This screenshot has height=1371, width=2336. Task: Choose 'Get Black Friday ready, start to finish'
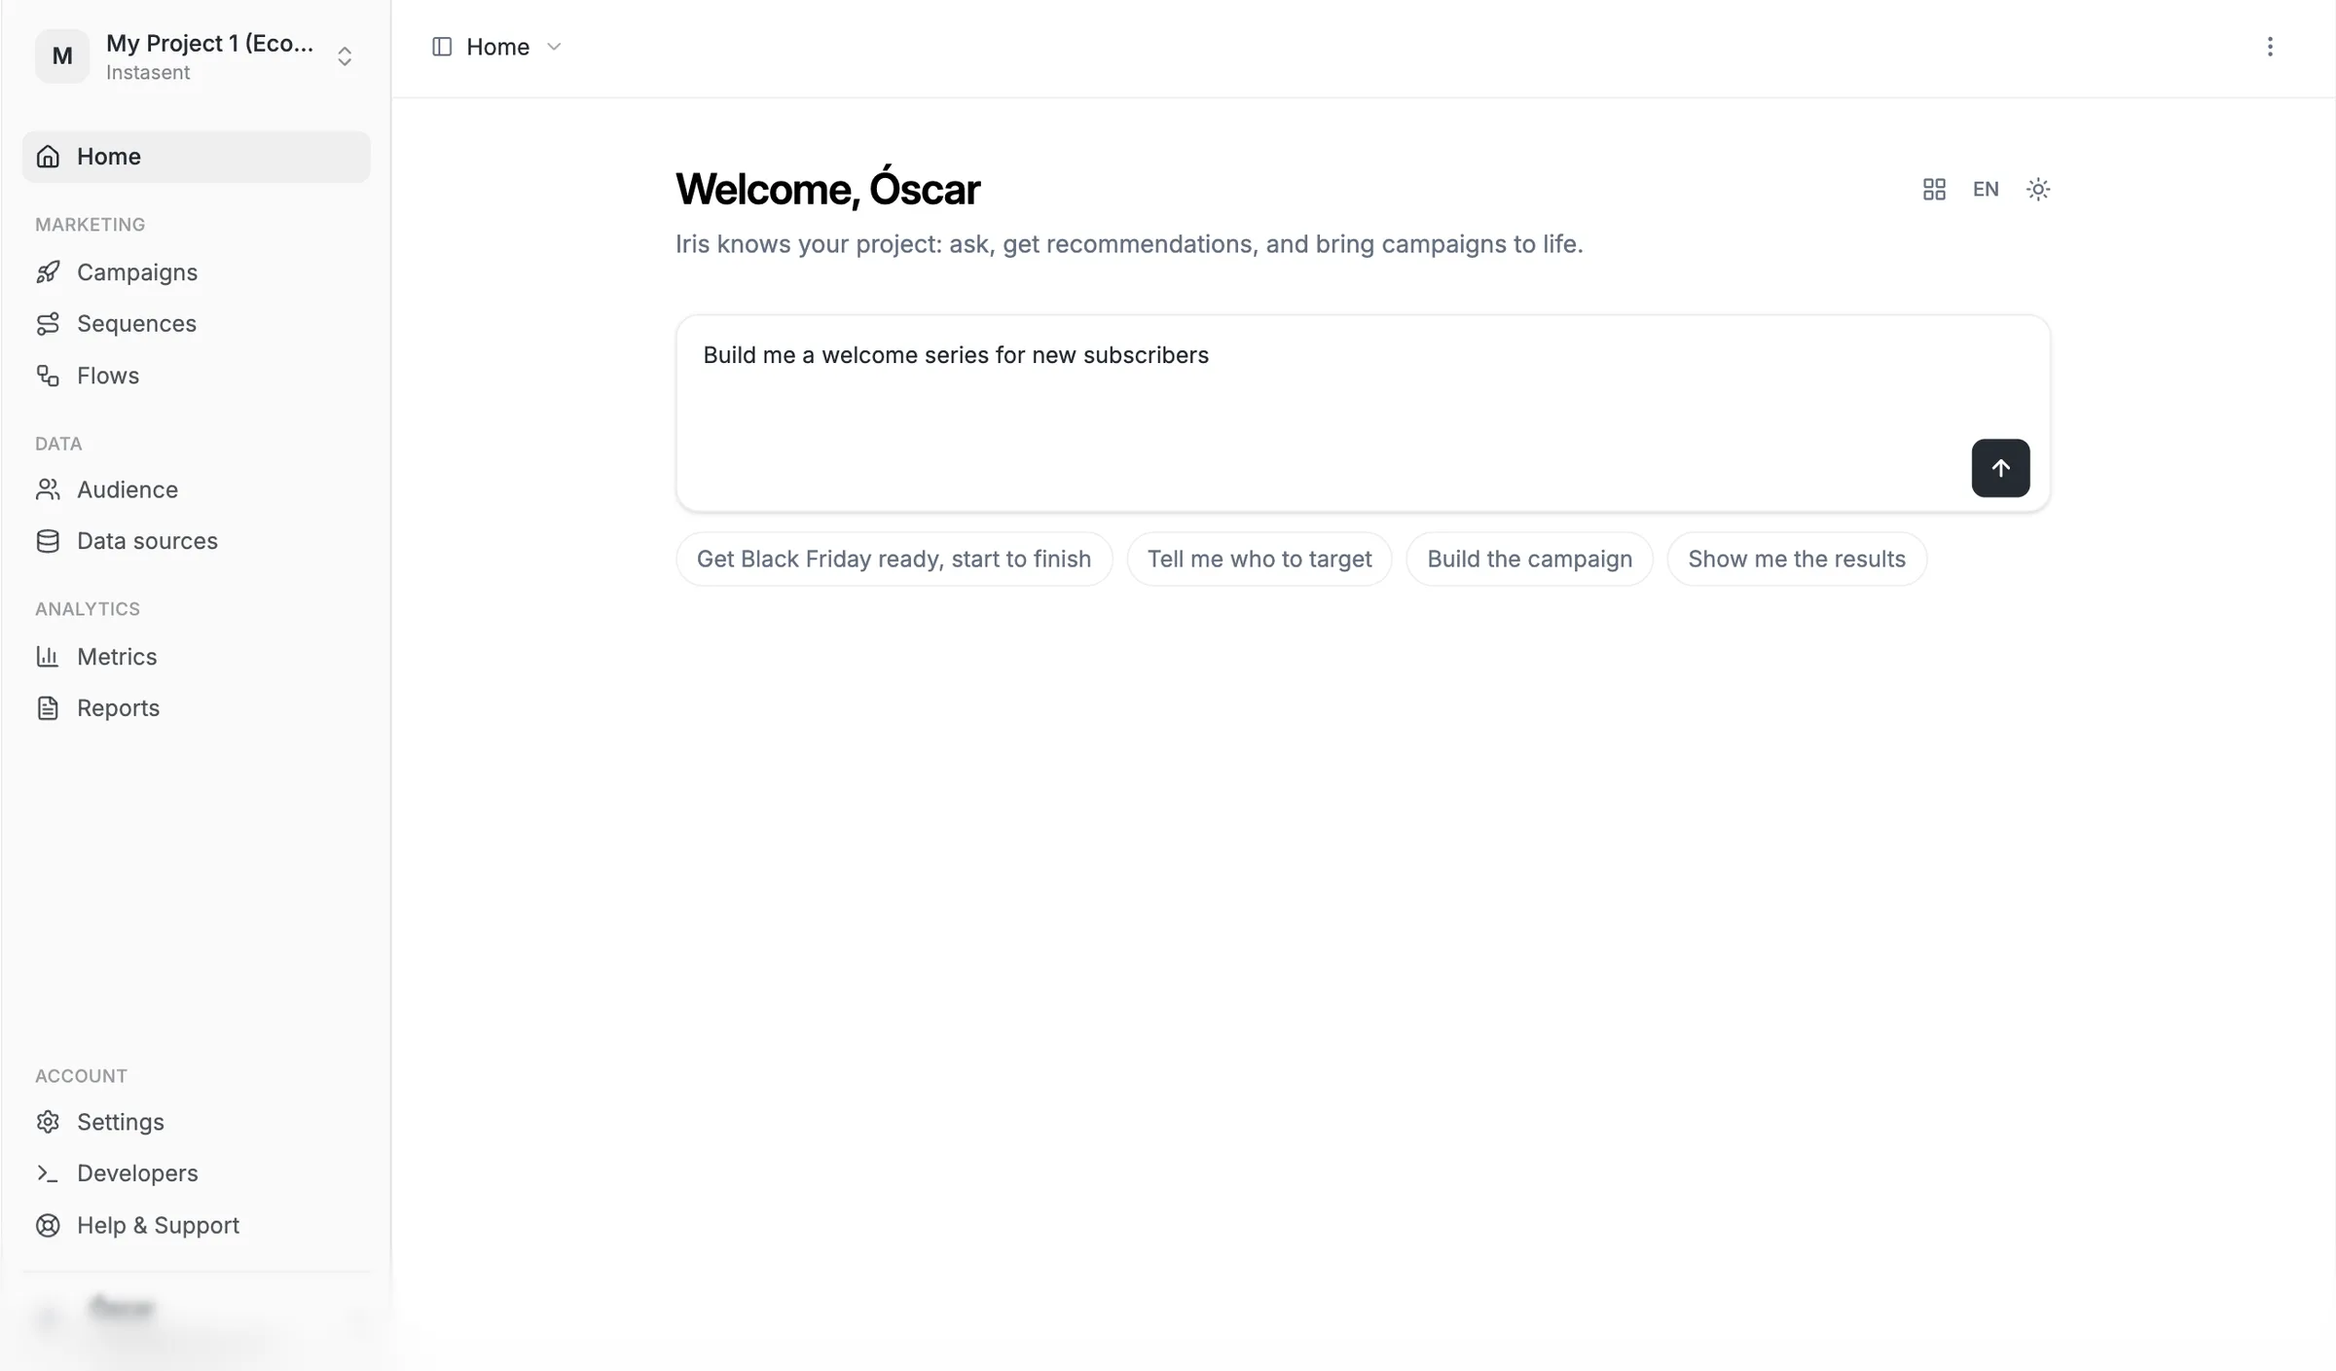coord(894,559)
